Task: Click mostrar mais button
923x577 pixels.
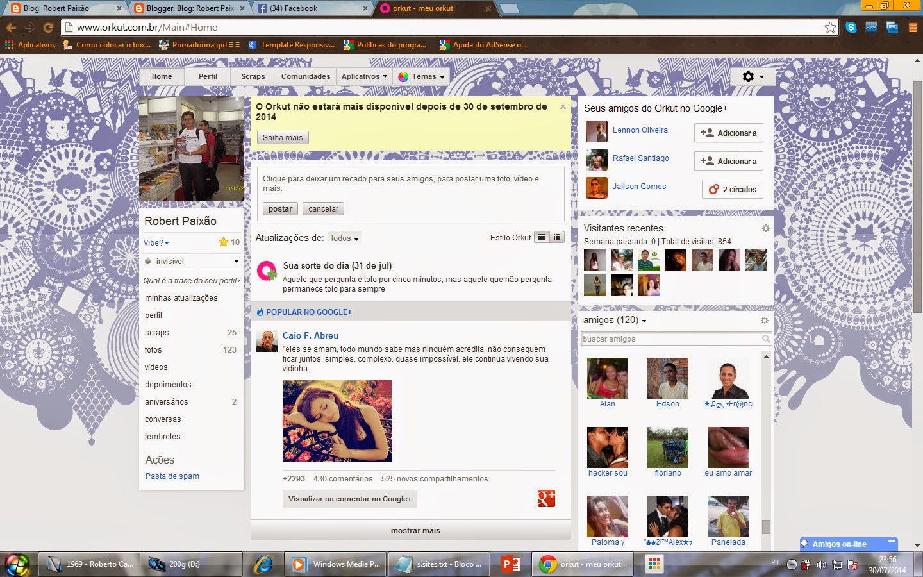Action: tap(411, 530)
